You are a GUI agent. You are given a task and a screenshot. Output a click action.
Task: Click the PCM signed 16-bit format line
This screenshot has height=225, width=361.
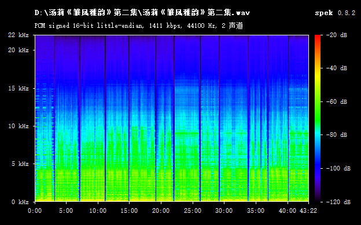[x=139, y=26]
